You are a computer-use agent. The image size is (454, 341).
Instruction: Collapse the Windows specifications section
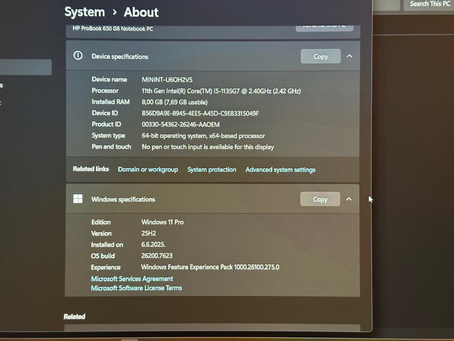click(x=349, y=199)
